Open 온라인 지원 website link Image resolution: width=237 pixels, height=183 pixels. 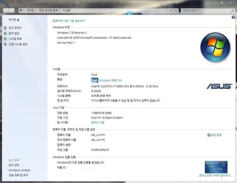(98, 122)
